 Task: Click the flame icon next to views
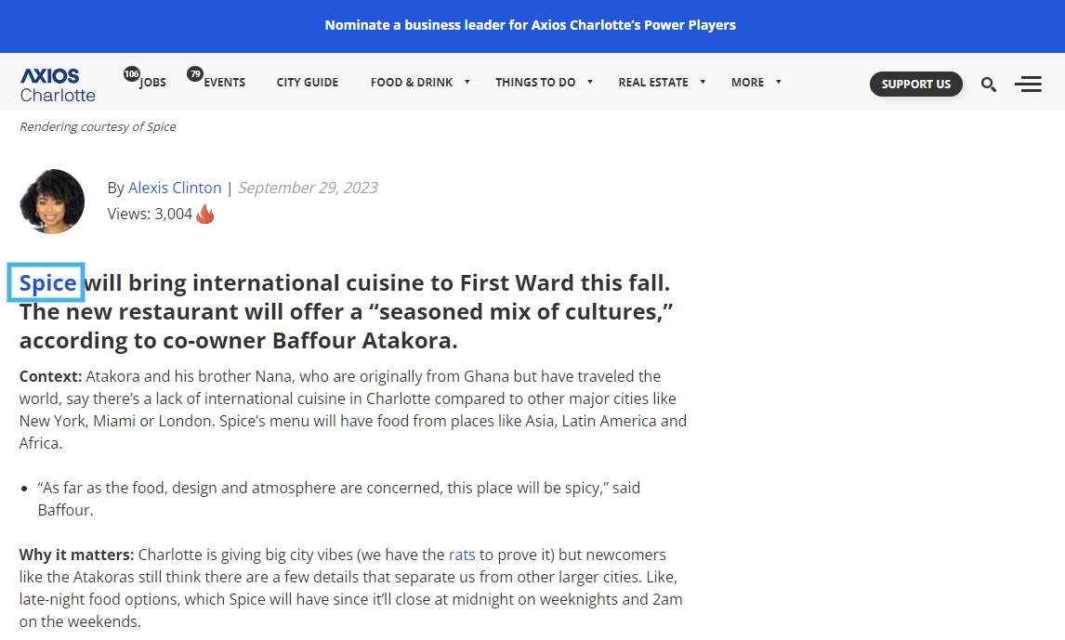tap(205, 214)
